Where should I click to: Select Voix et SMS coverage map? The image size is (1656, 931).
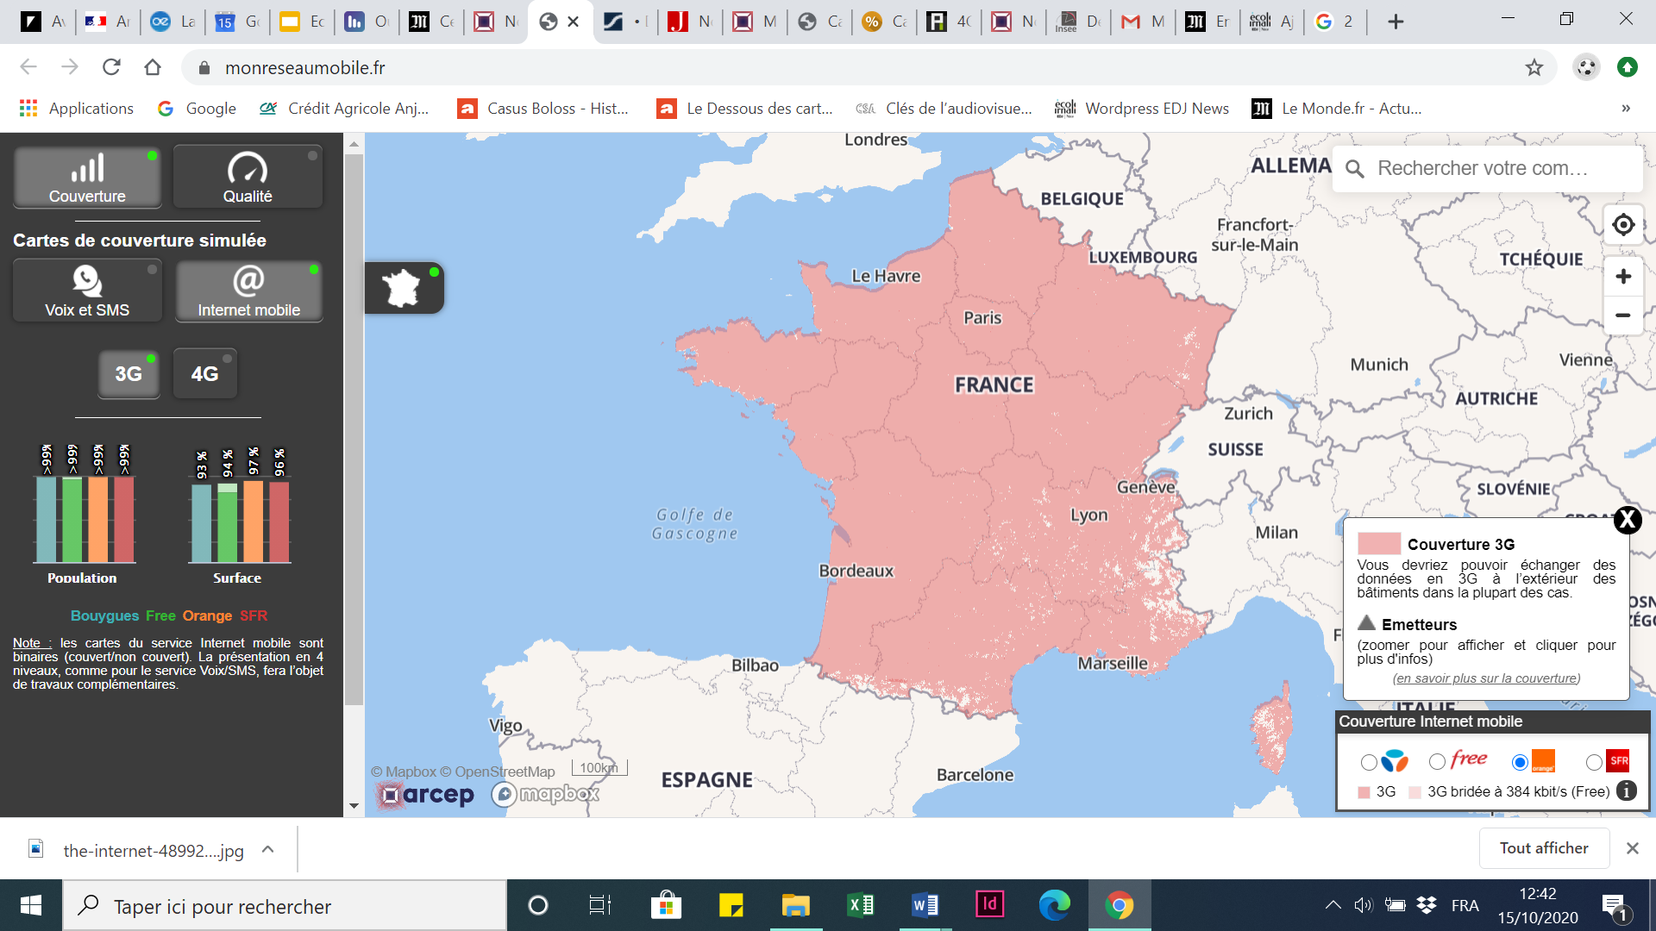87,291
